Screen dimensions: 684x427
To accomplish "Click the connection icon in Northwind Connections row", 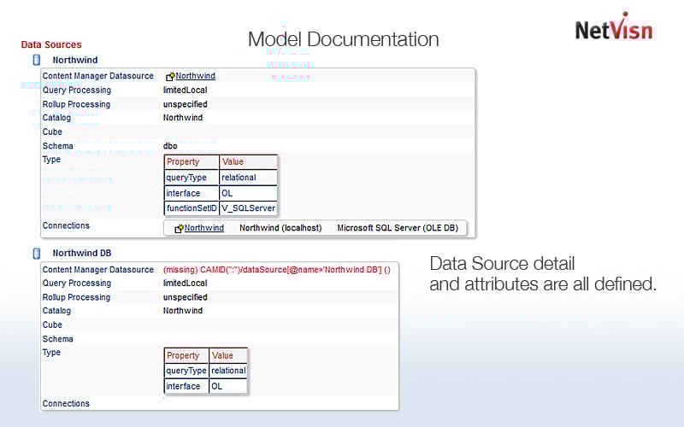I will point(179,228).
